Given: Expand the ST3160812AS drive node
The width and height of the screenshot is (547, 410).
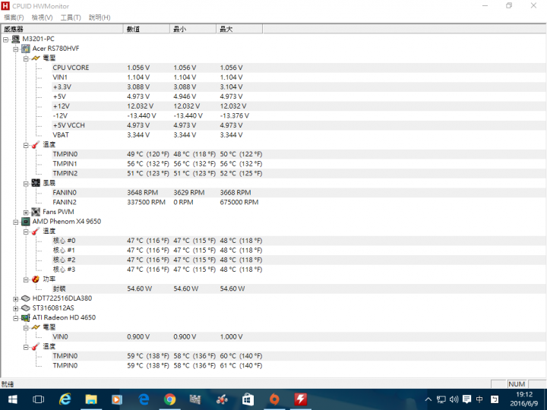Looking at the screenshot, I should (x=16, y=308).
